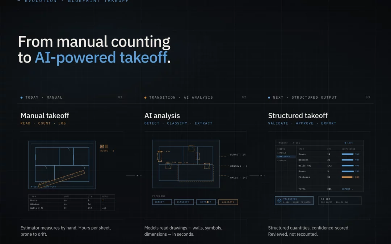Open the REPORTS item in takeoff sidebar

click(x=282, y=160)
